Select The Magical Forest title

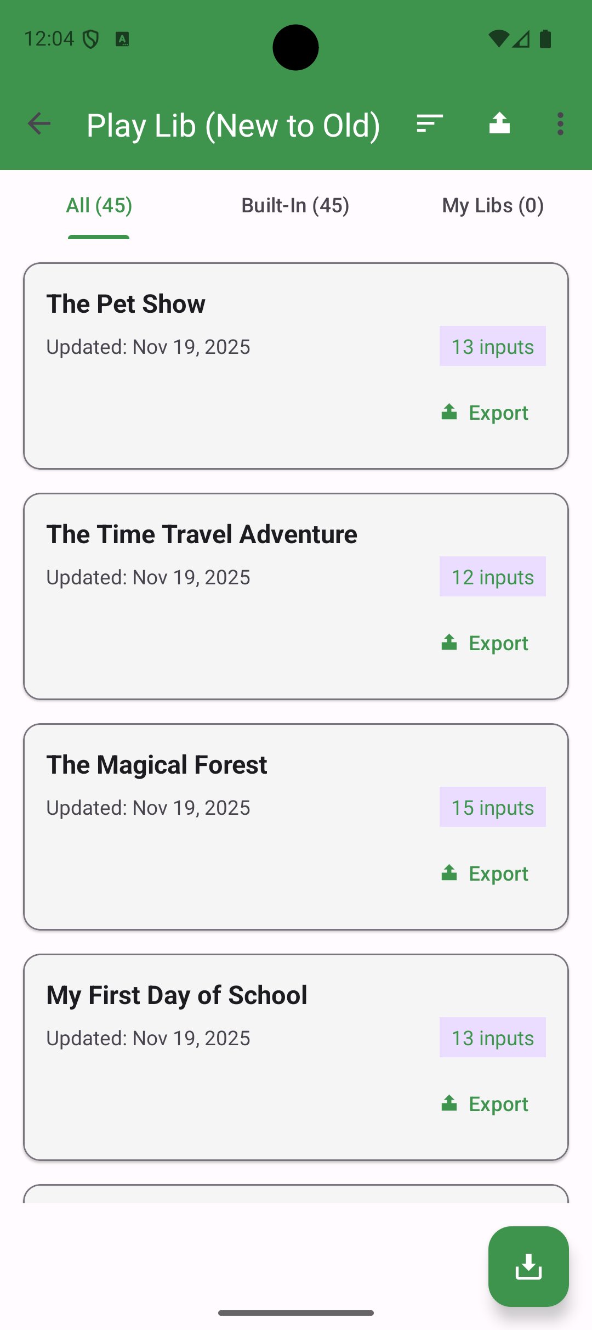[x=157, y=765]
